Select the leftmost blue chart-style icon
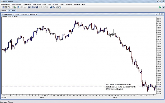Viewport: 165px width, 103px height. (29, 7)
